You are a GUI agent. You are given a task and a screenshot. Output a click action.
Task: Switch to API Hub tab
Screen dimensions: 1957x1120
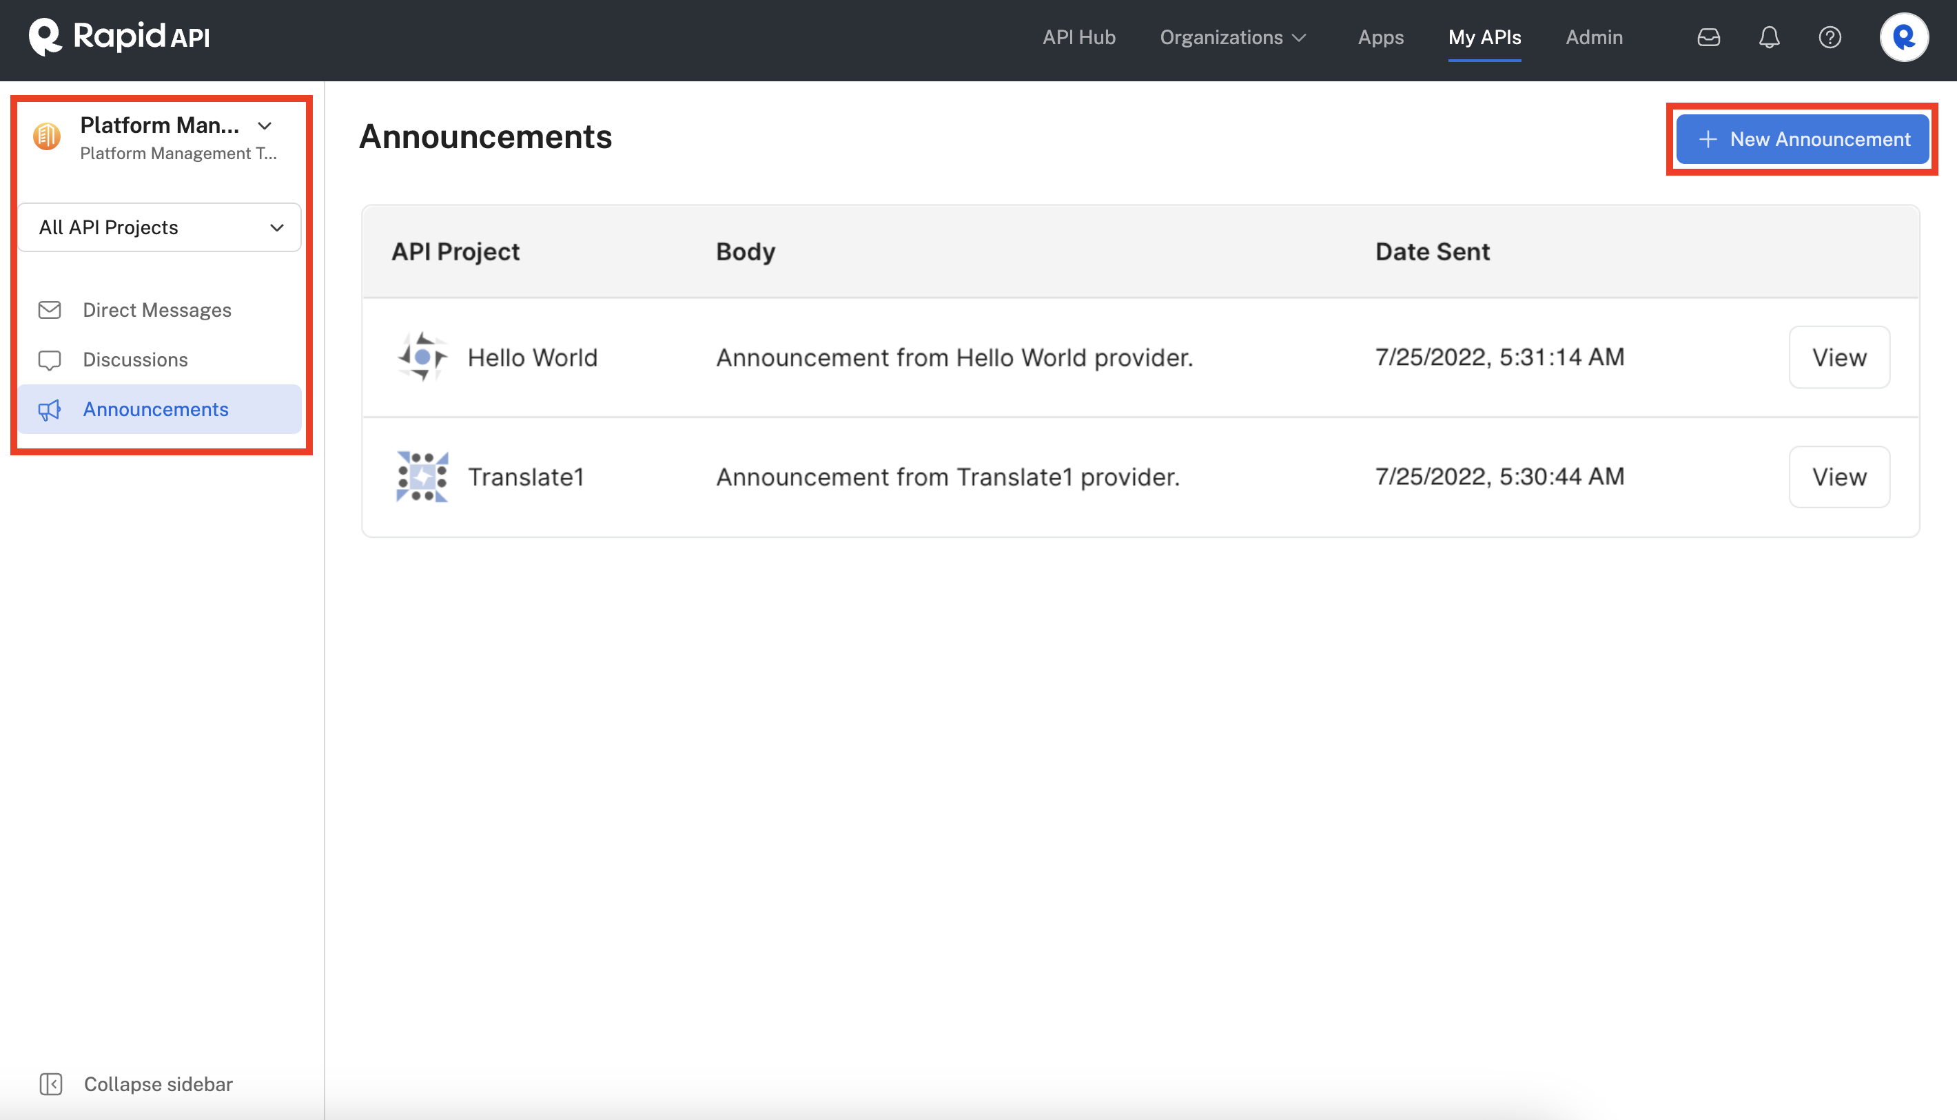pos(1078,37)
